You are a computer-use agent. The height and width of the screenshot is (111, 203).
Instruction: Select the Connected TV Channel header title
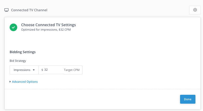point(29,10)
